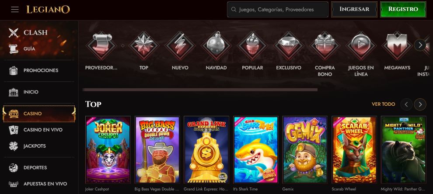Focus the Juegos, Categorías, Proveedores search field

[x=278, y=9]
